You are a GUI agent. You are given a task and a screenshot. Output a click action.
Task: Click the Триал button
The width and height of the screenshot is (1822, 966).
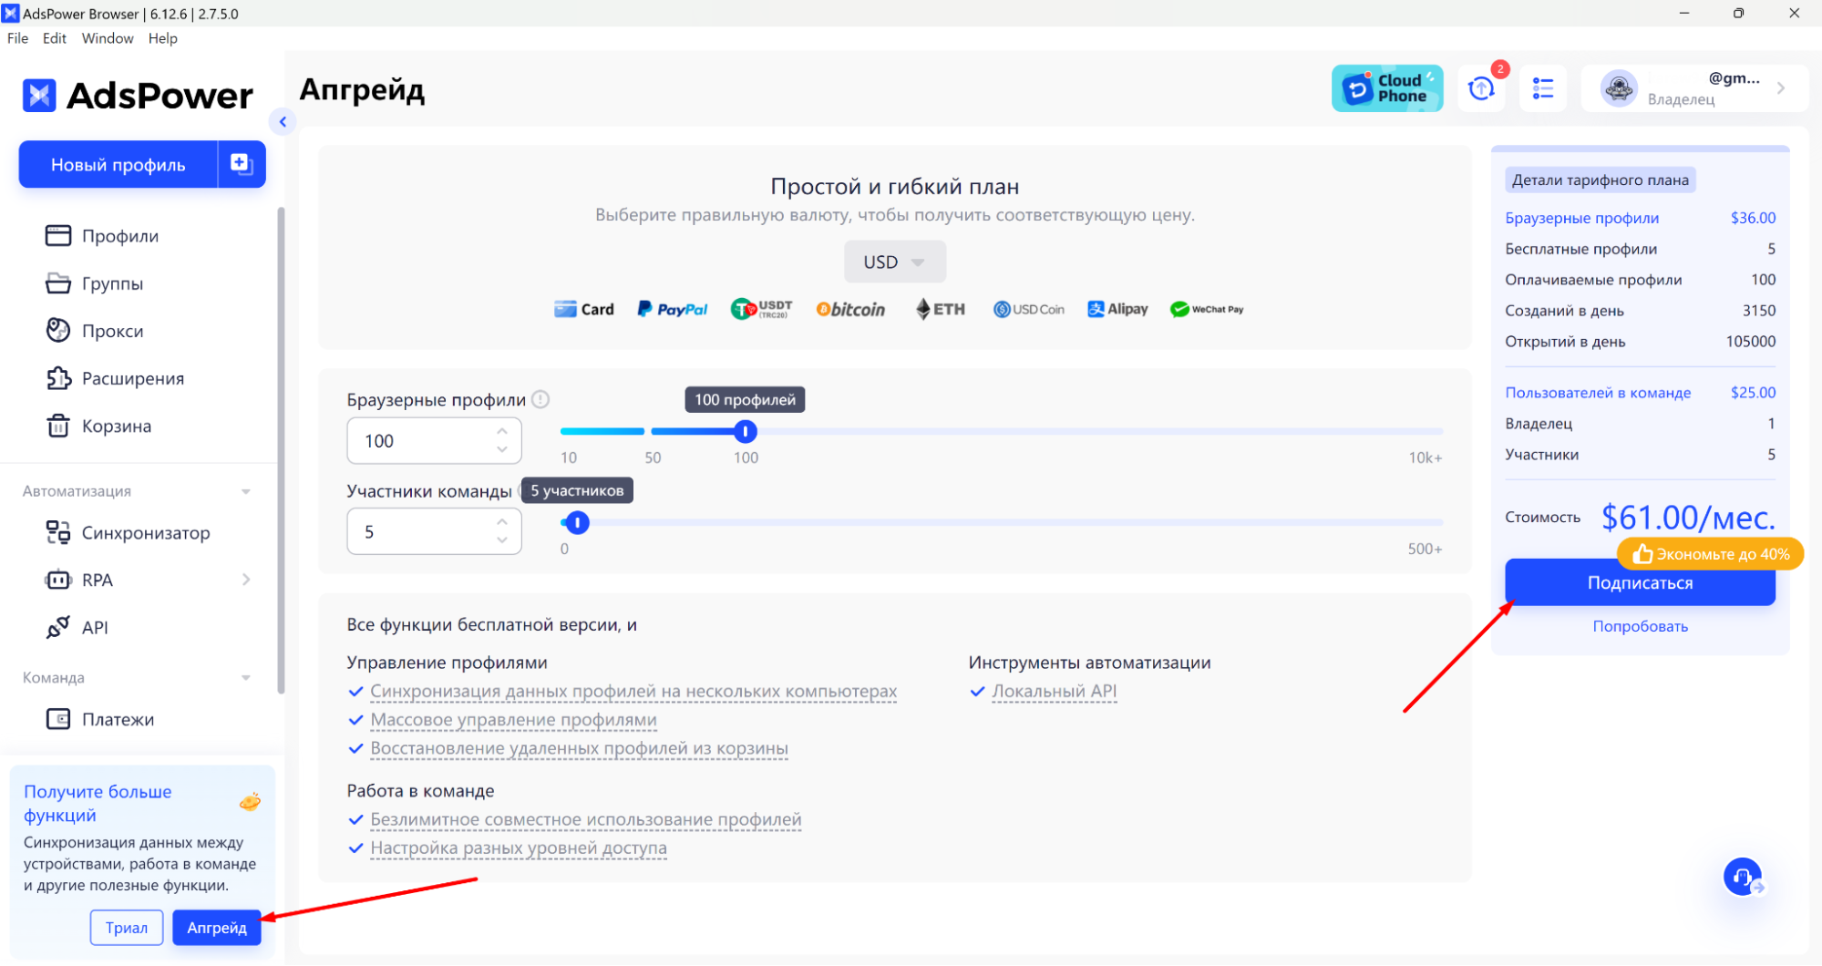(x=127, y=928)
